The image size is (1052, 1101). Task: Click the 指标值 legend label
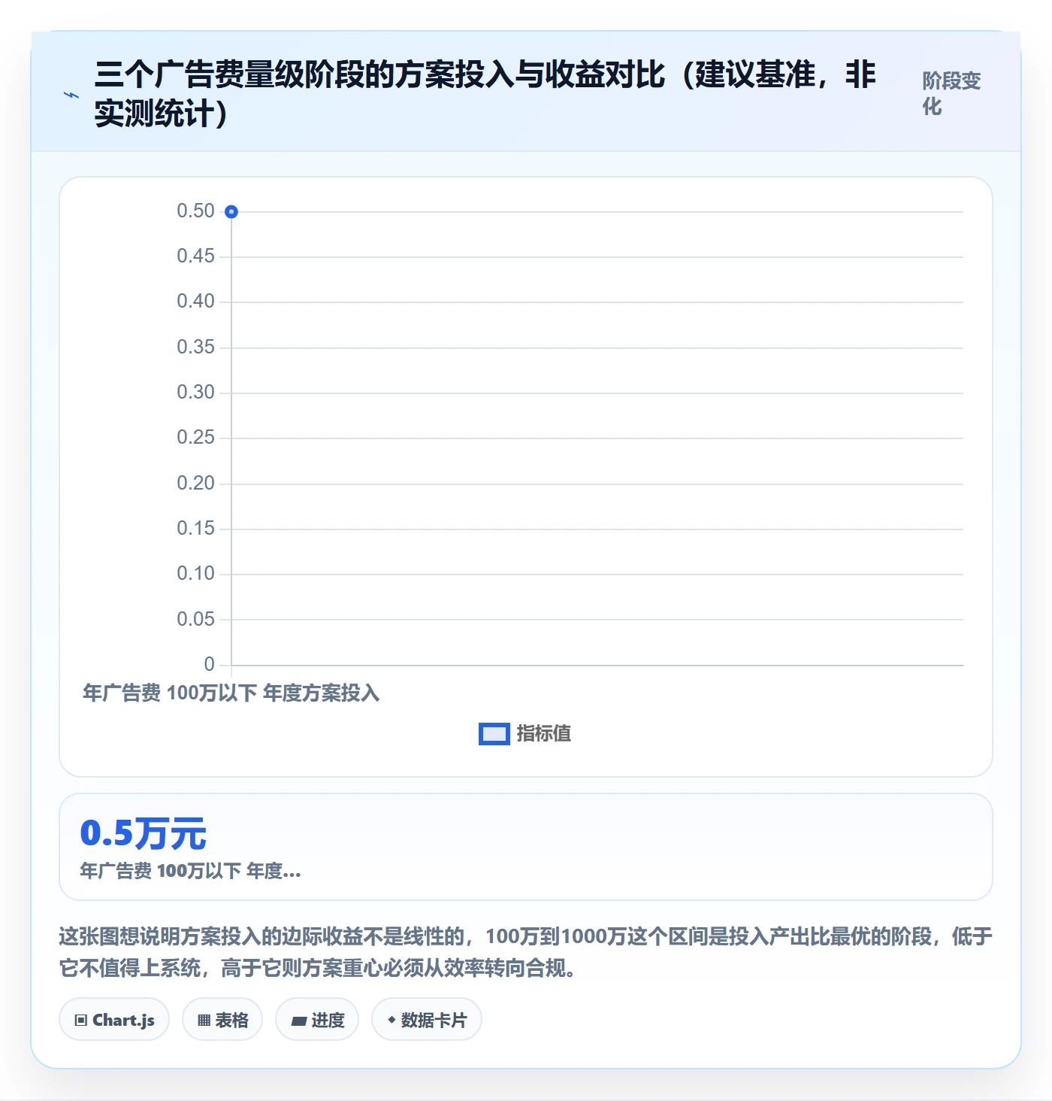(544, 734)
